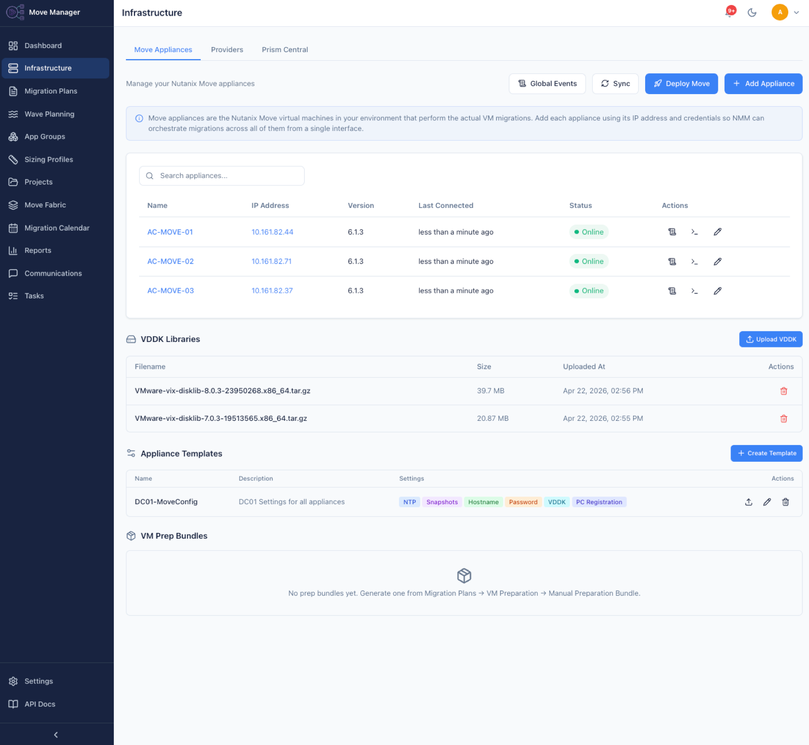Click IP address 10.161.82.44
Image resolution: width=809 pixels, height=745 pixels.
(x=273, y=232)
